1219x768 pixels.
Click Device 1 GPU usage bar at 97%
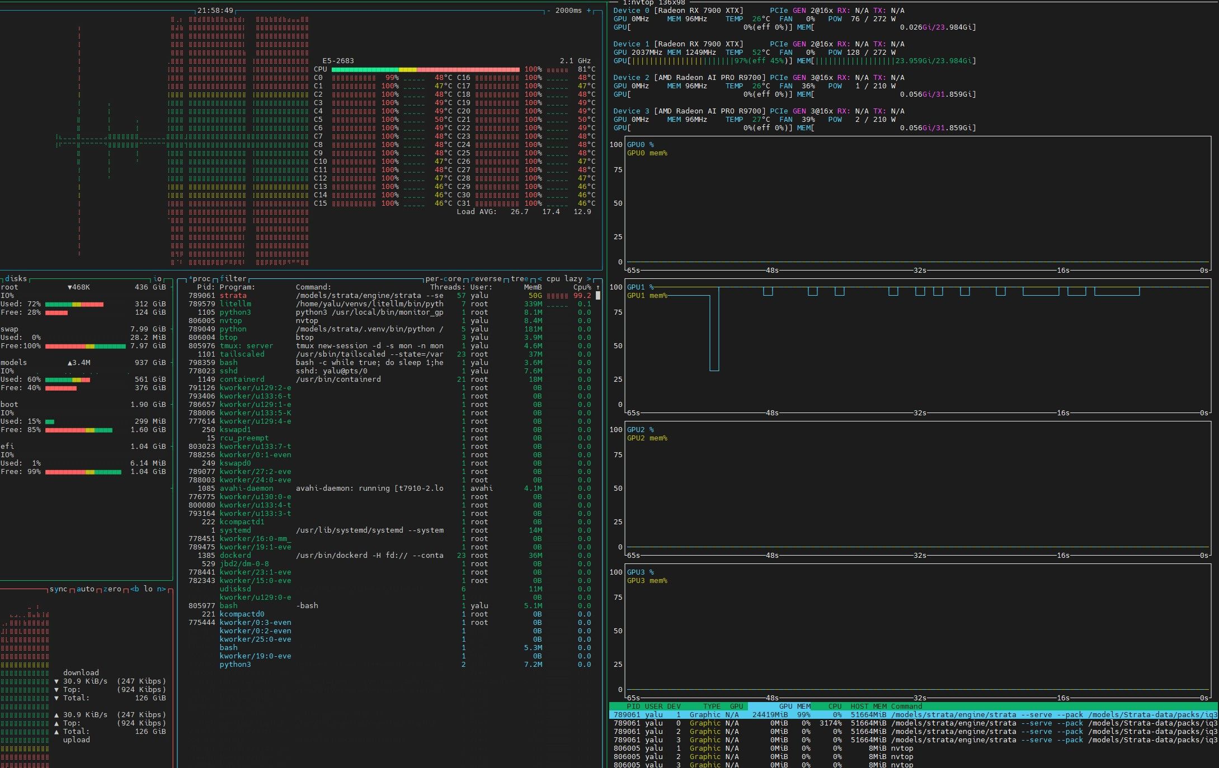coord(703,61)
